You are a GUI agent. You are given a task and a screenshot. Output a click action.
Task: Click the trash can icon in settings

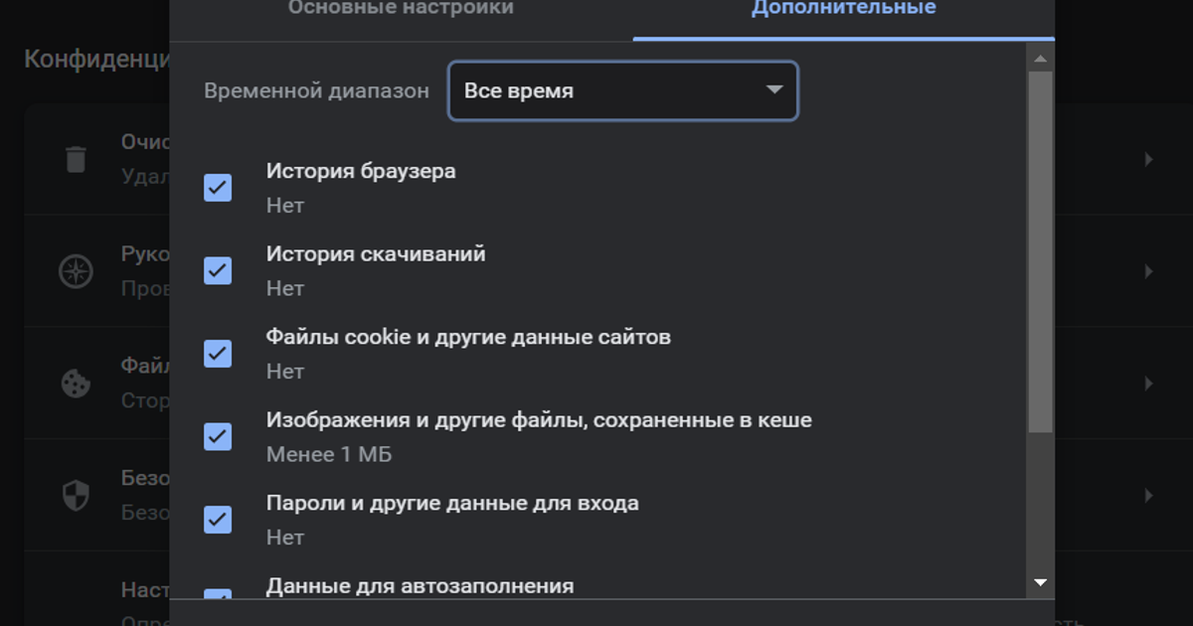click(x=76, y=159)
